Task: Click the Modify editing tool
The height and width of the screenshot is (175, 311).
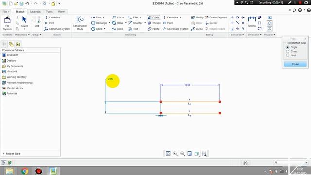Action: [x=197, y=17]
